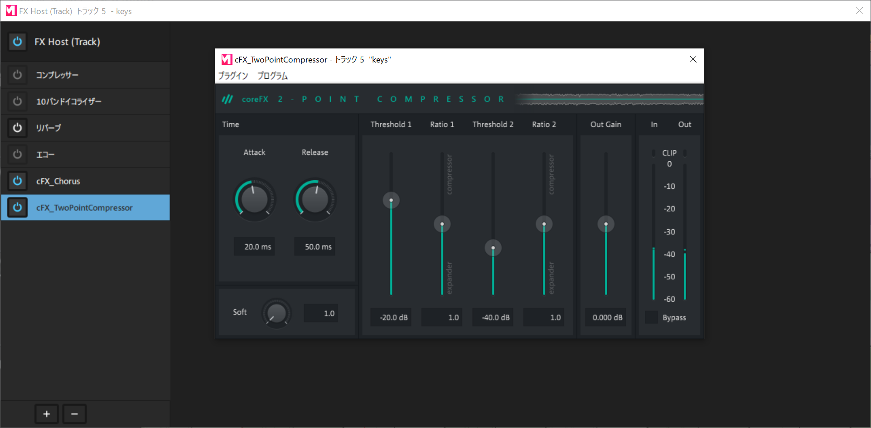This screenshot has height=428, width=871.
Task: Click the waveform display in plugin header
Action: tap(609, 99)
